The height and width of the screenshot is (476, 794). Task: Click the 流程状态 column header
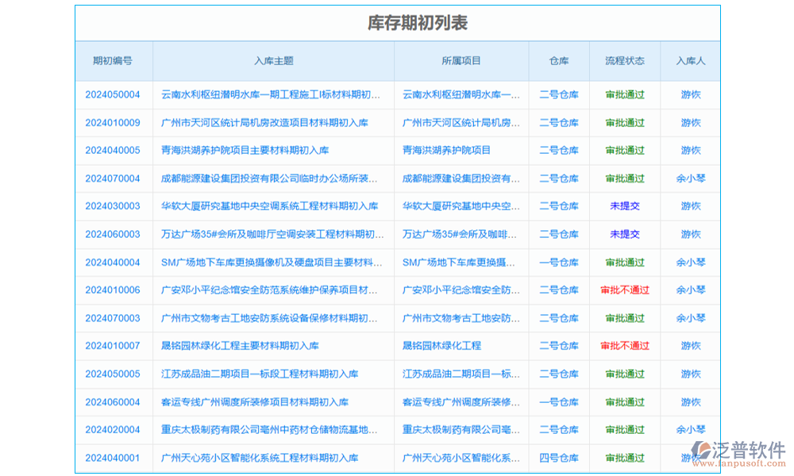point(623,60)
